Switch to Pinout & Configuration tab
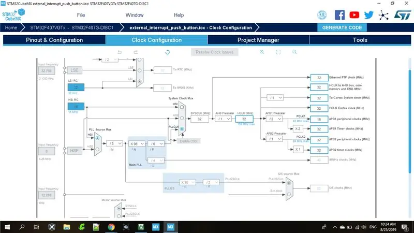 click(54, 40)
